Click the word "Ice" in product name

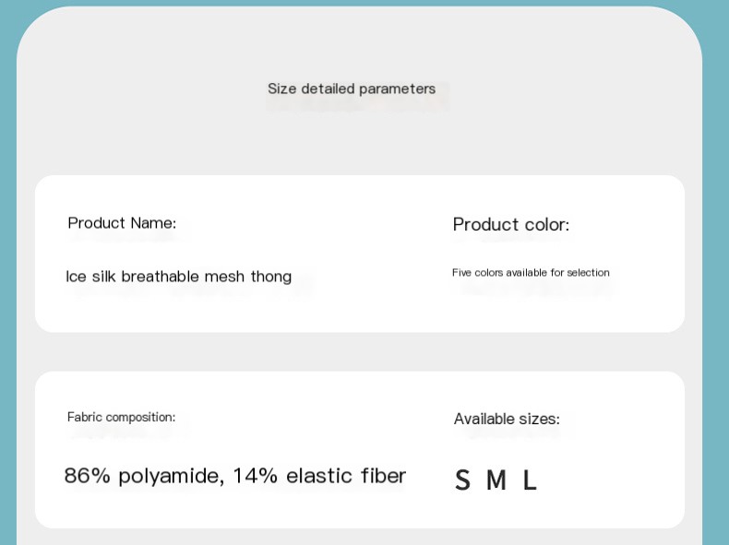pos(75,277)
